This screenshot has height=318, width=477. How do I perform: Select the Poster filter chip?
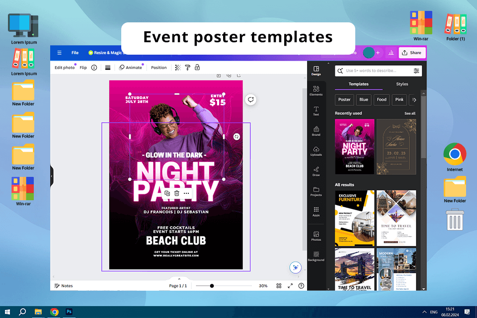click(x=344, y=99)
